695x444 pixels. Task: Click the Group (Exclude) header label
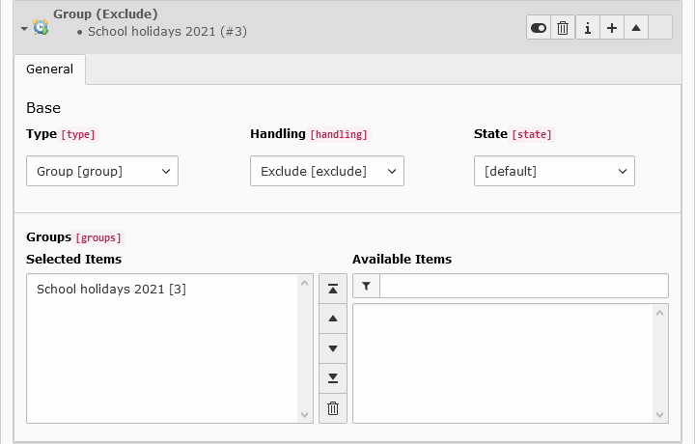pyautogui.click(x=105, y=14)
